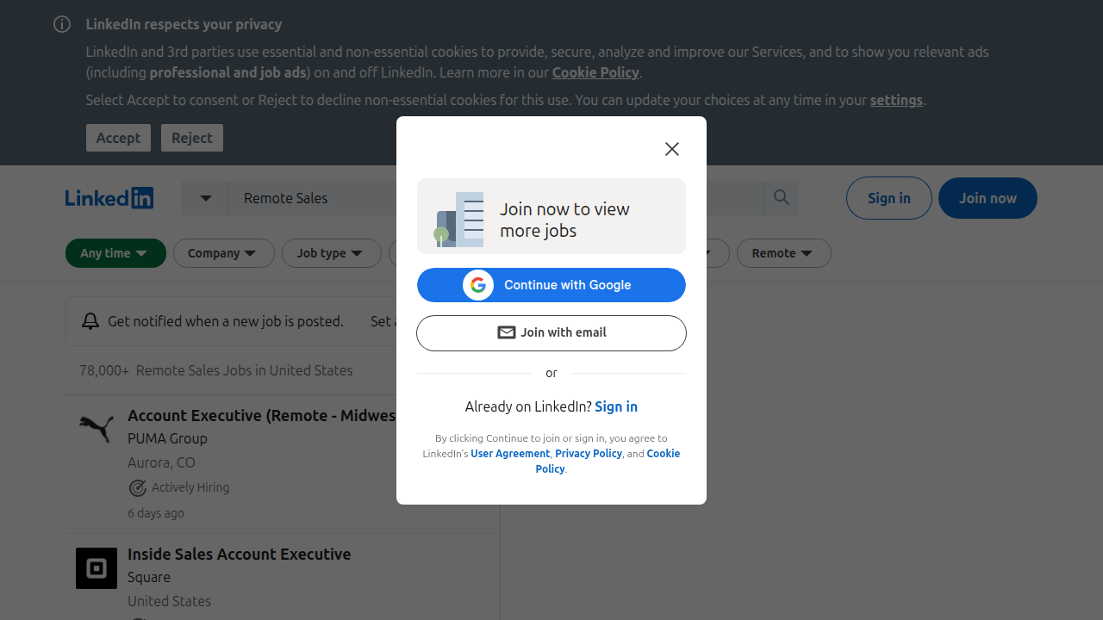Click the Join now header button
The image size is (1103, 620).
(x=988, y=198)
